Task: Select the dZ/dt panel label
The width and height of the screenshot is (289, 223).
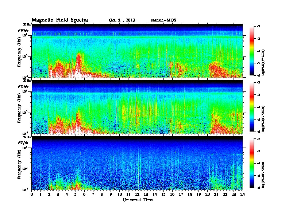Action: point(23,143)
